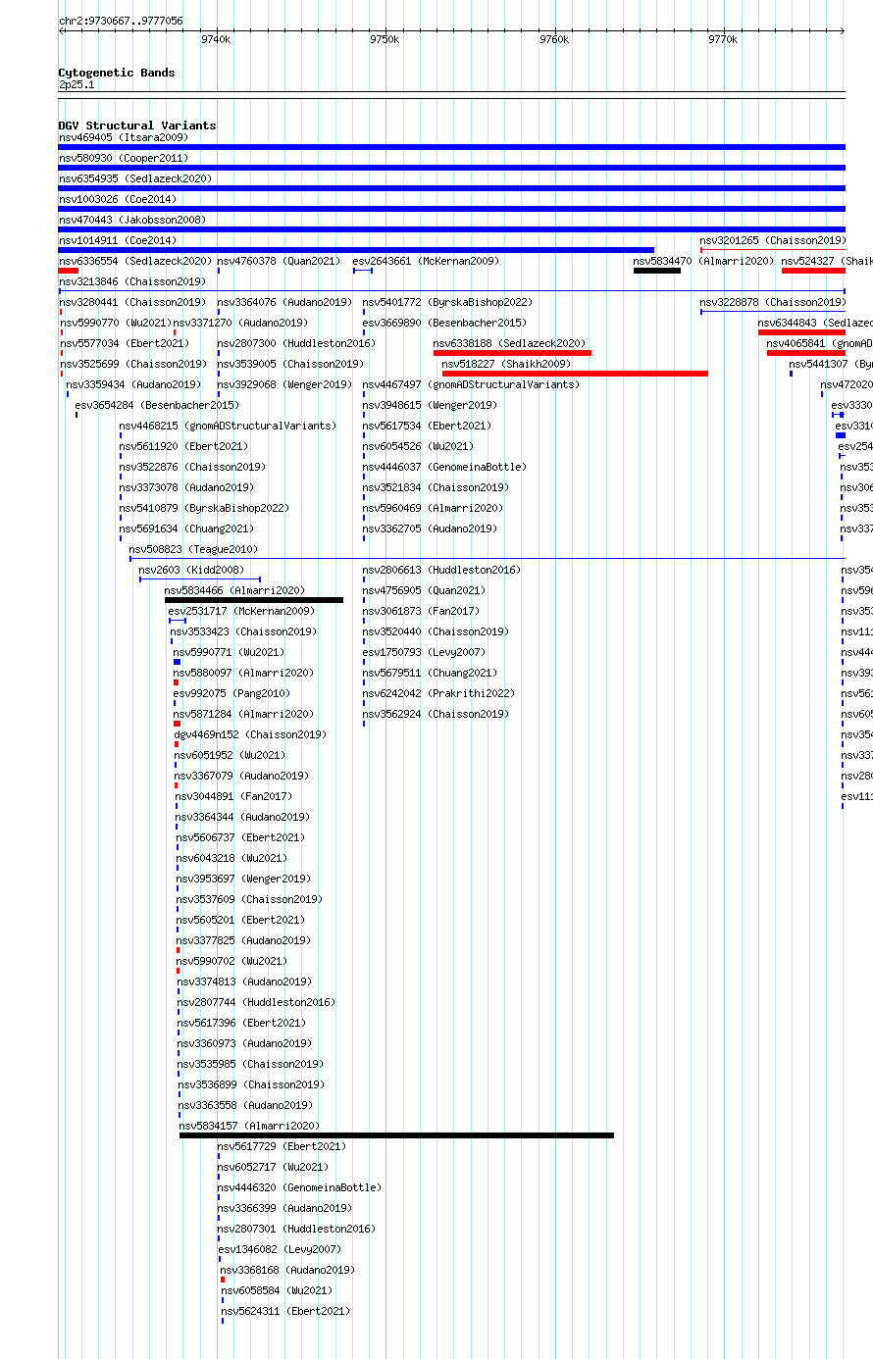Click the nsv5871284 (Almarri2020) label

[x=245, y=714]
